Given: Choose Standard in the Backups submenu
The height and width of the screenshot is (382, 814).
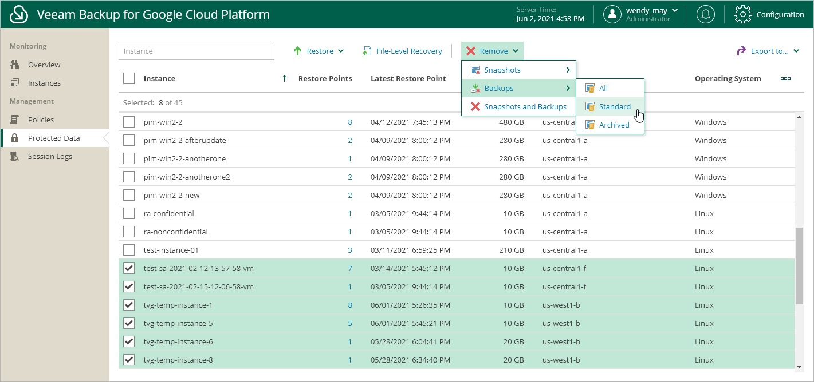Looking at the screenshot, I should point(610,106).
